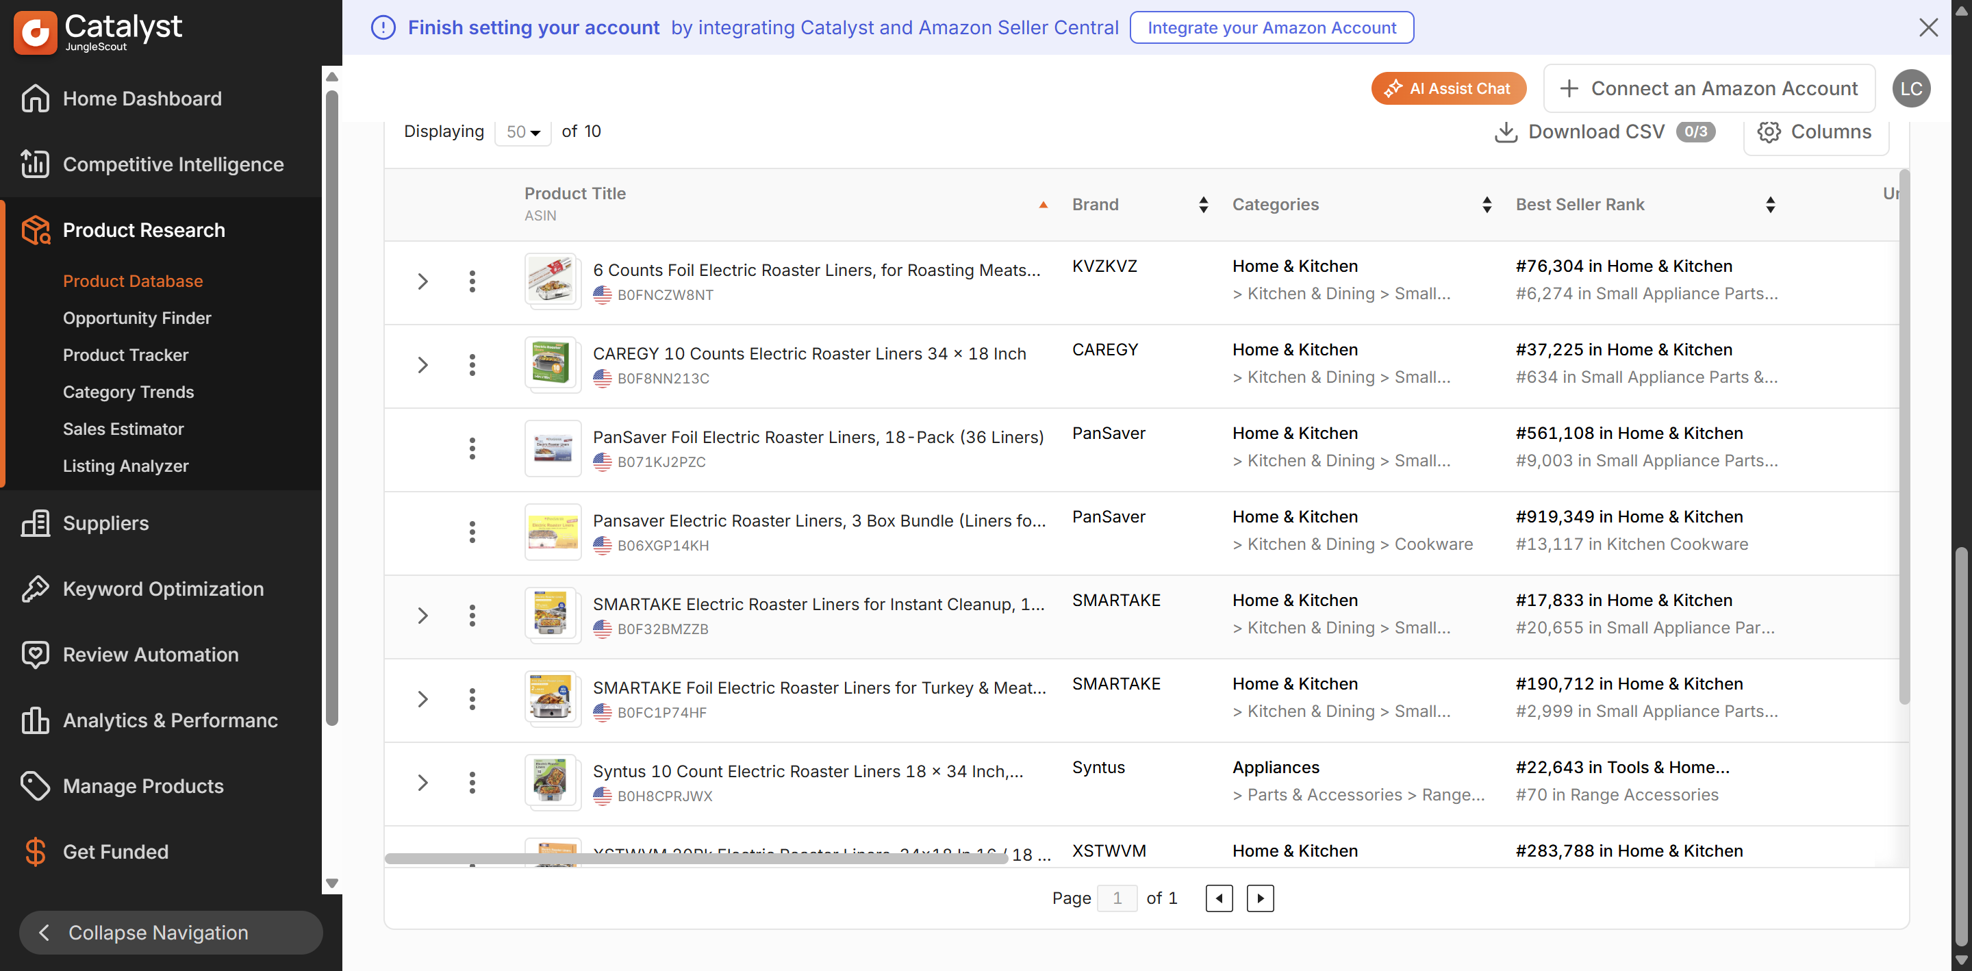Click the US flag beside ASIN B071KJ2PZC

603,462
